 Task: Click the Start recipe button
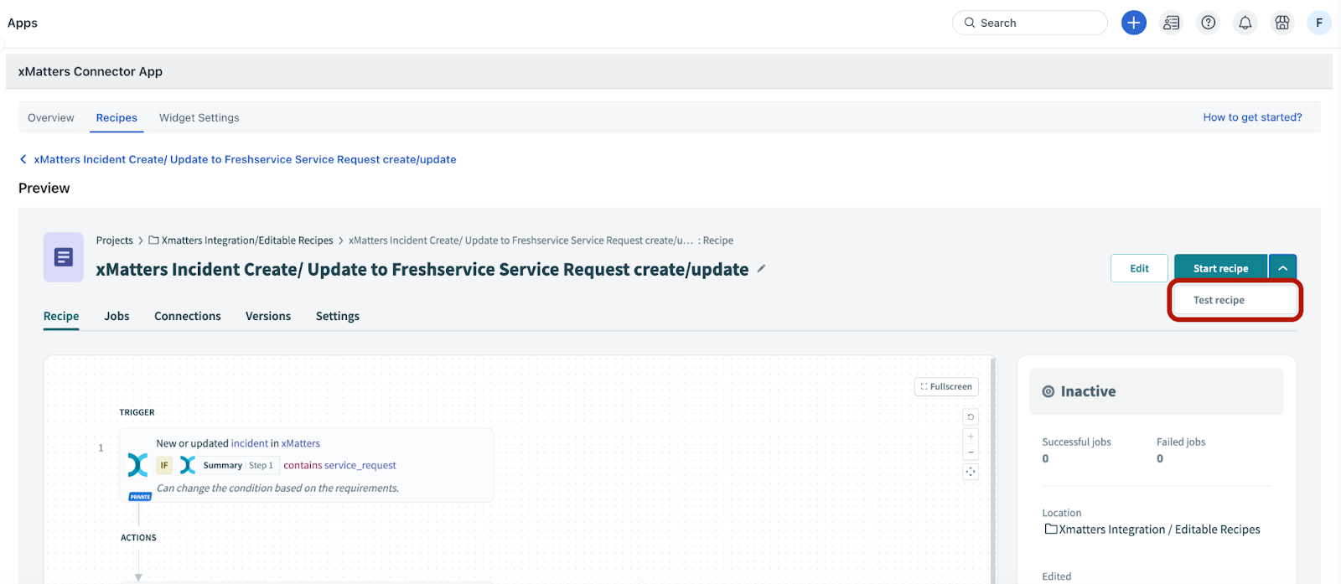tap(1220, 268)
